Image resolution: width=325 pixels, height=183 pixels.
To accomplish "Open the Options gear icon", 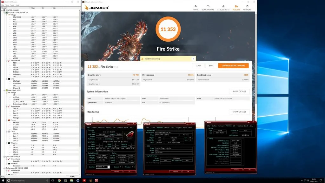I will pyautogui.click(x=247, y=6).
